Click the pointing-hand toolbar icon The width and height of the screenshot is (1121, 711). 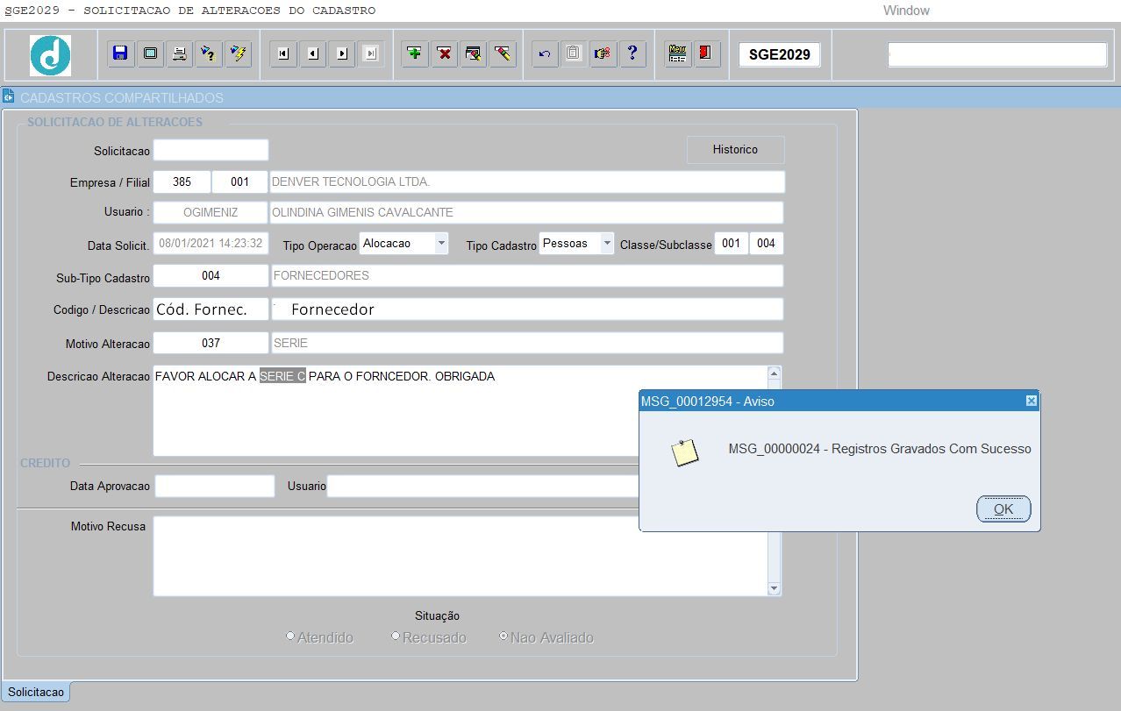click(603, 53)
